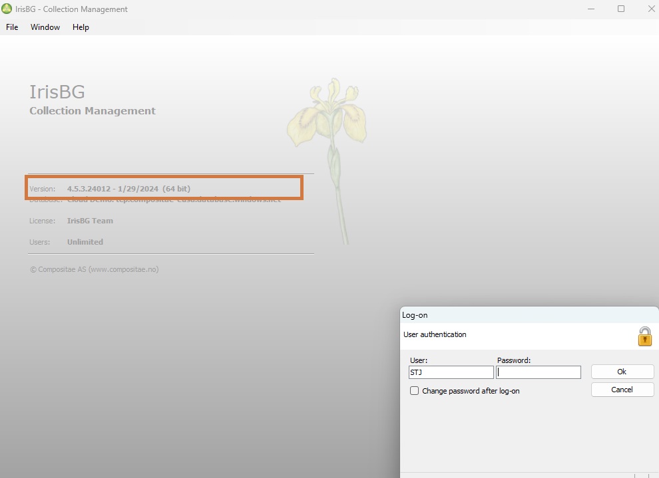Open the Window menu
Viewport: 659px width, 478px height.
click(x=45, y=27)
